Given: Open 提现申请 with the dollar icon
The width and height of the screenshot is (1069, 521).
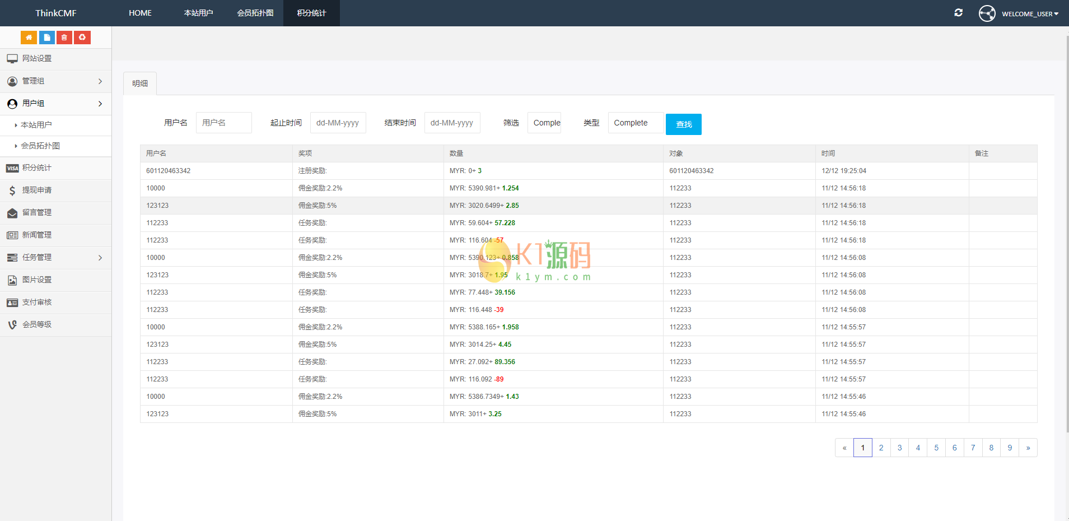Looking at the screenshot, I should click(x=37, y=190).
